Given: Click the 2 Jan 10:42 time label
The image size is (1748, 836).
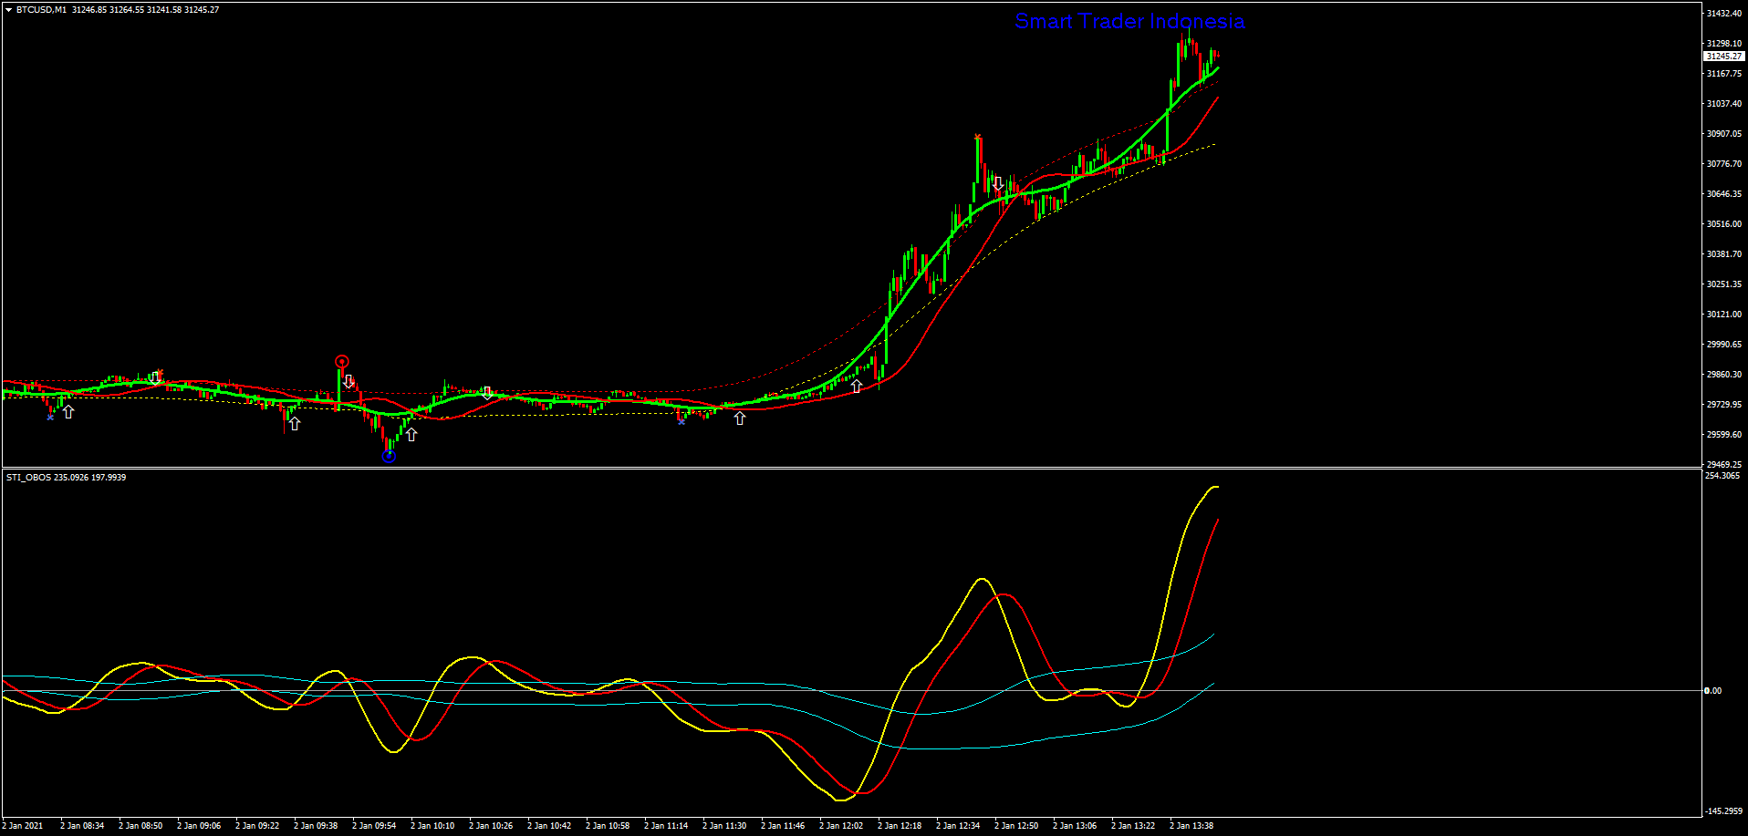Looking at the screenshot, I should tap(549, 826).
